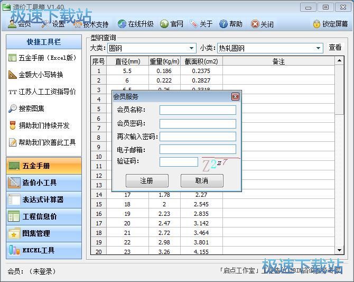Click the 备注 column header

[278, 61]
